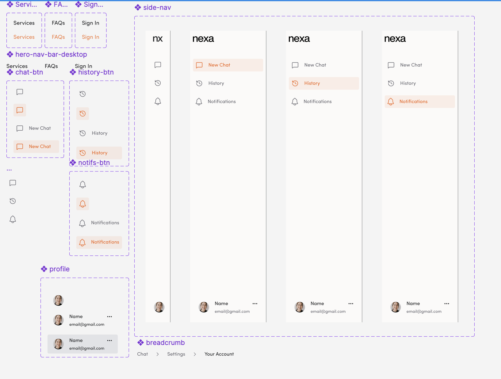Click the grey bell icon-only variant in notifs-btn
501x379 pixels.
[83, 185]
